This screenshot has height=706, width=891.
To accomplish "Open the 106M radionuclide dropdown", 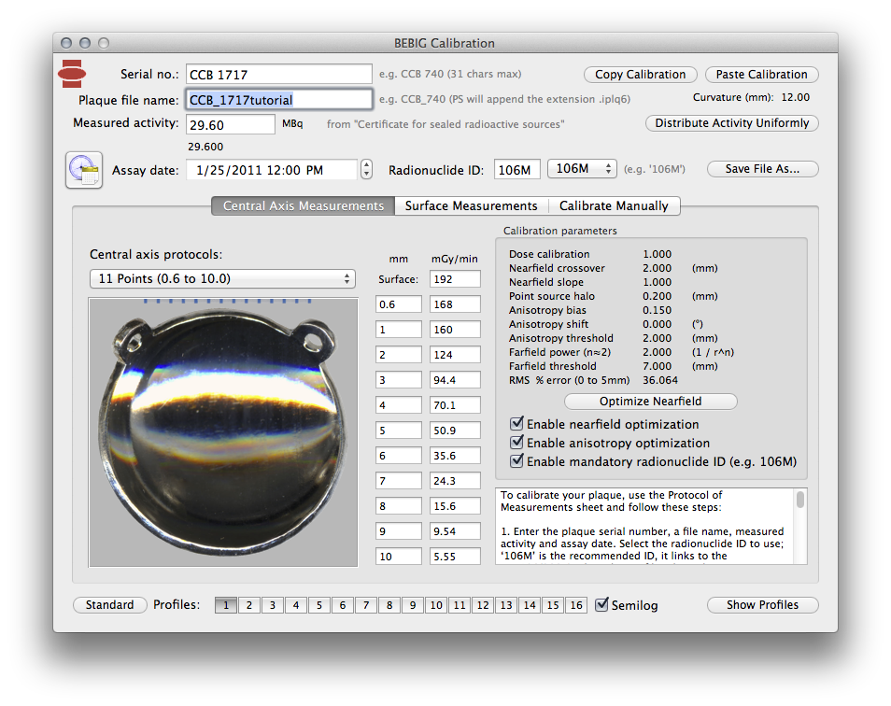I will tap(582, 169).
